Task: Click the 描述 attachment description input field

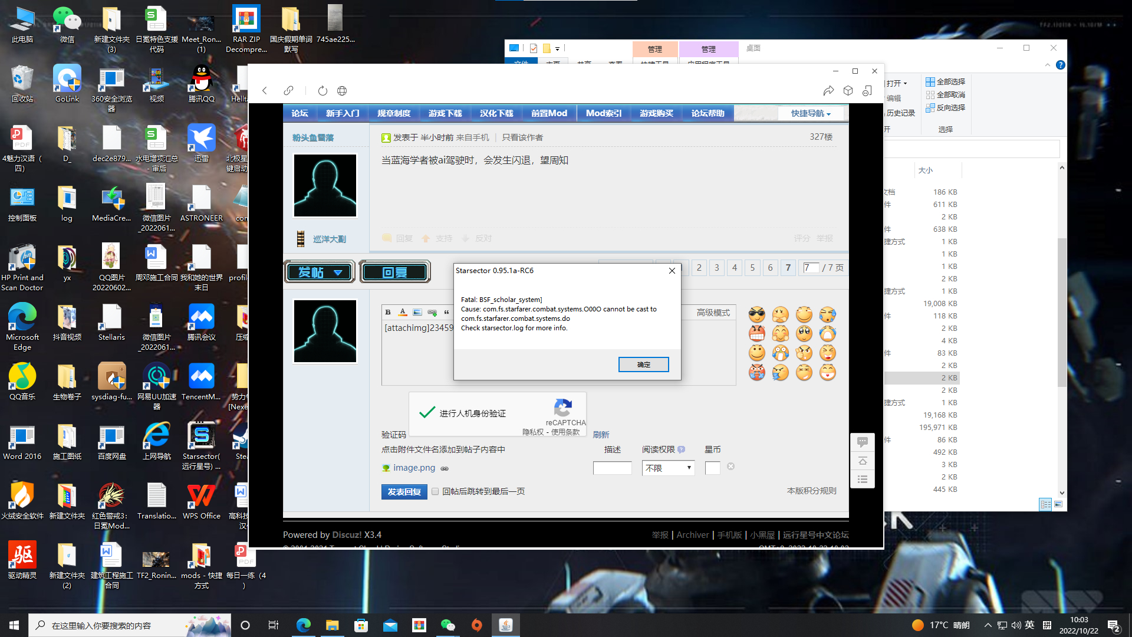Action: pyautogui.click(x=612, y=468)
